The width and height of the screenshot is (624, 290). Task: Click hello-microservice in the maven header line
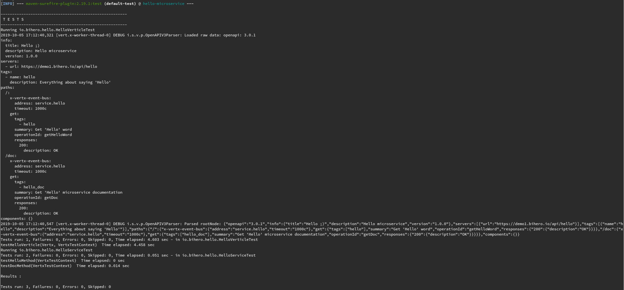pyautogui.click(x=164, y=4)
